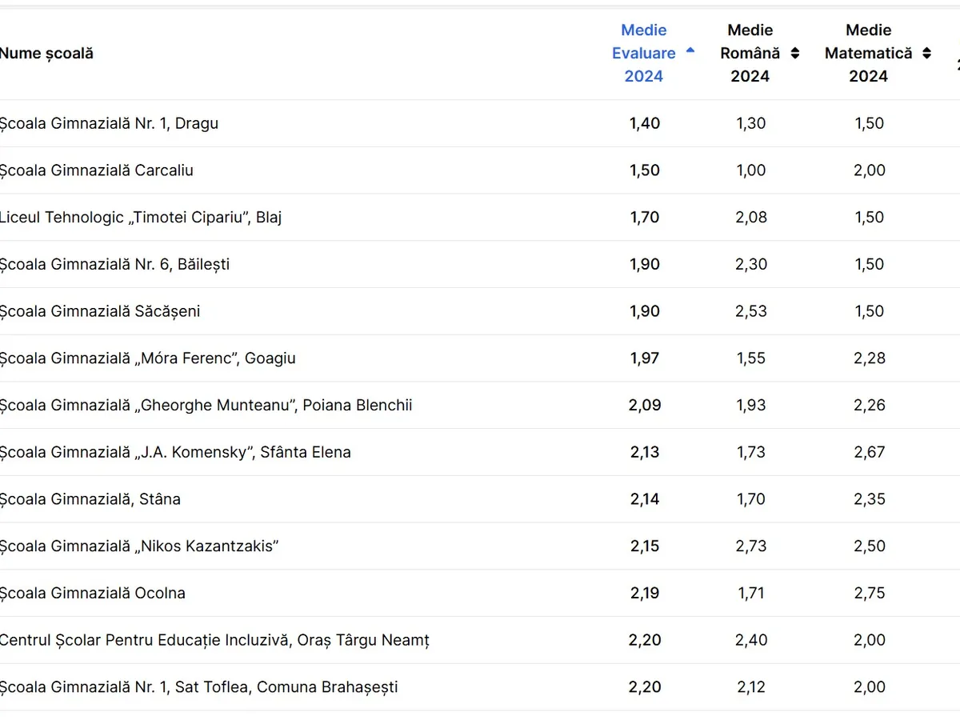The image size is (960, 720).
Task: Select Școala Gimnazială Móra Ferenc, Goagiu
Action: pos(147,358)
